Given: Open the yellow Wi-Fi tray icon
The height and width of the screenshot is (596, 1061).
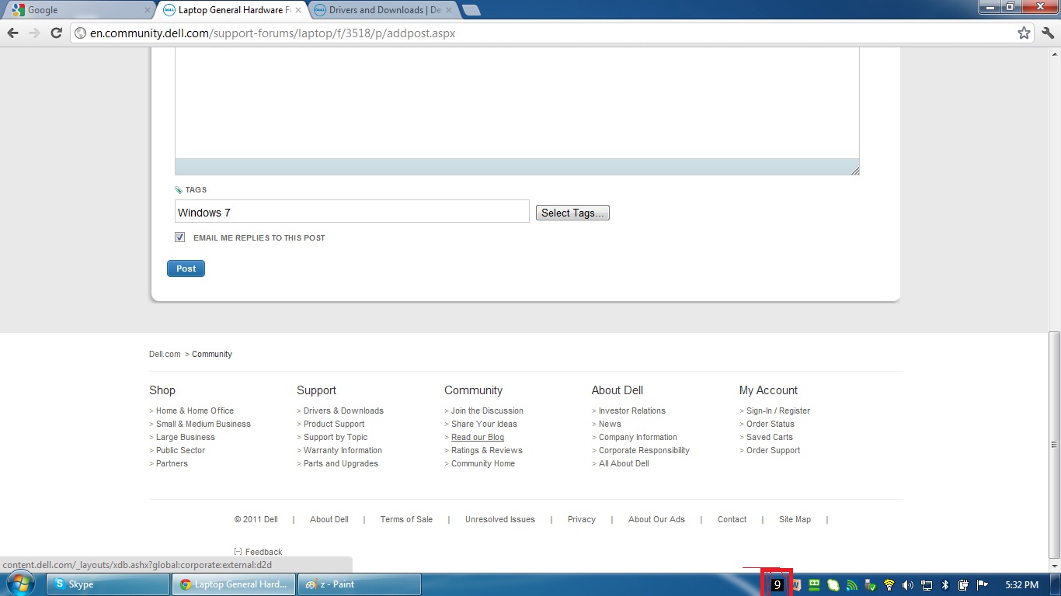Looking at the screenshot, I should pyautogui.click(x=889, y=585).
